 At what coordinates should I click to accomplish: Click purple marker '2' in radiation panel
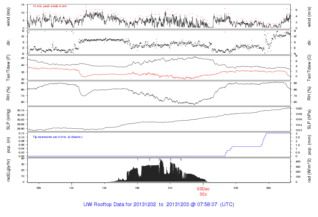(149, 160)
